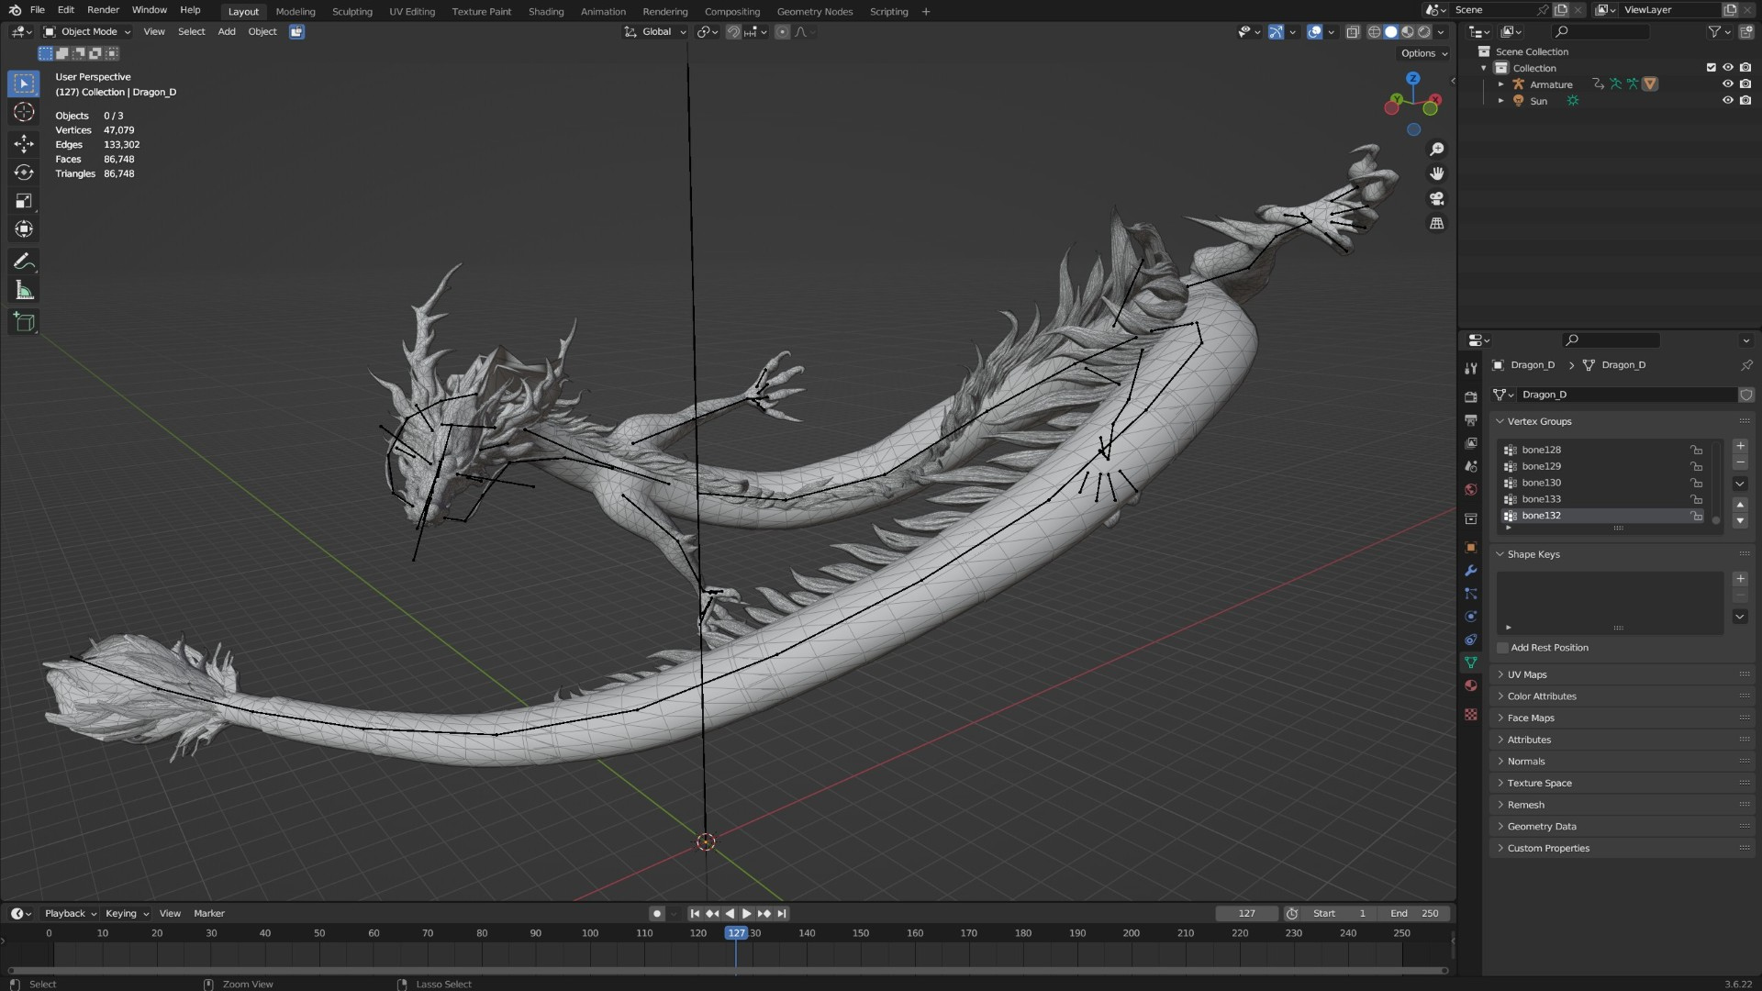
Task: Open the Material properties tab
Action: tap(1471, 685)
